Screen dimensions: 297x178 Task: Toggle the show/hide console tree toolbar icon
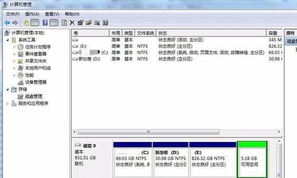tap(35, 23)
